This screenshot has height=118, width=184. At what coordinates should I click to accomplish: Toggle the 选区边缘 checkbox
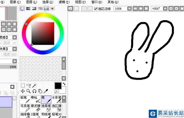click(x=96, y=9)
